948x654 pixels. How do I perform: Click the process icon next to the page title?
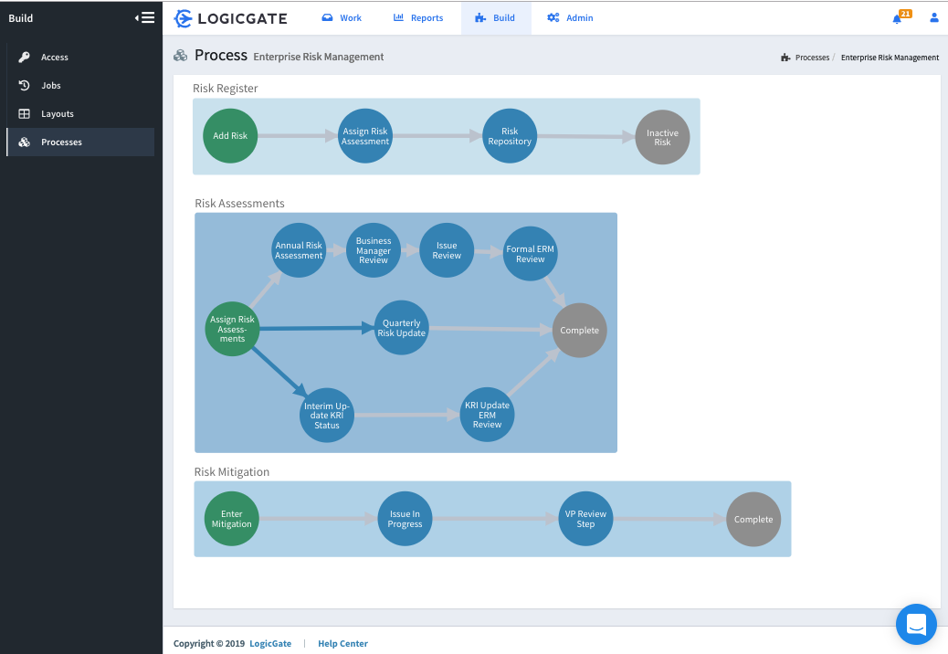180,55
